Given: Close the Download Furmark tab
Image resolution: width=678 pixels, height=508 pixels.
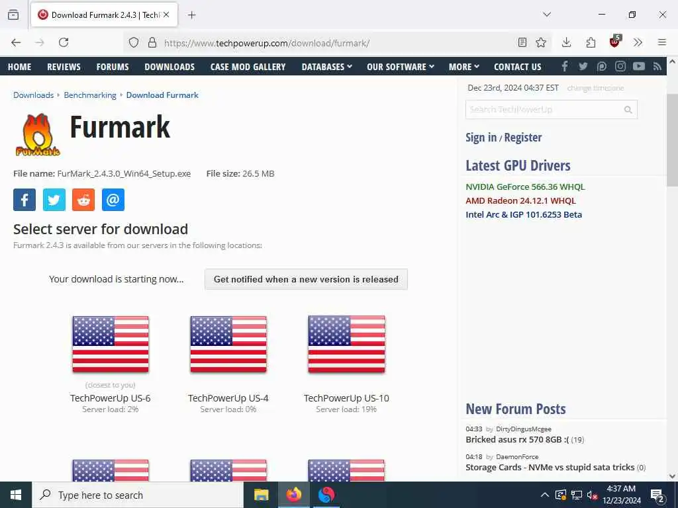Looking at the screenshot, I should pos(166,15).
